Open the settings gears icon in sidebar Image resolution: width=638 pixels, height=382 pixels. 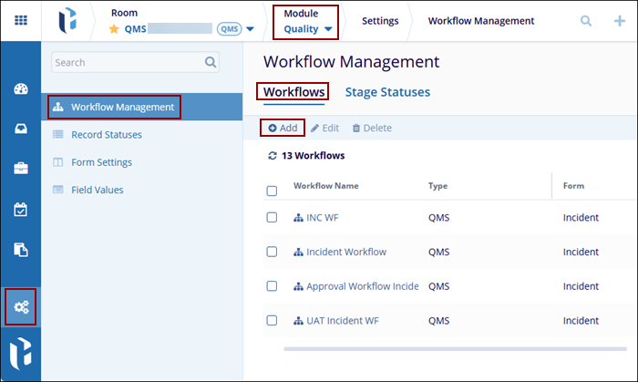point(20,306)
